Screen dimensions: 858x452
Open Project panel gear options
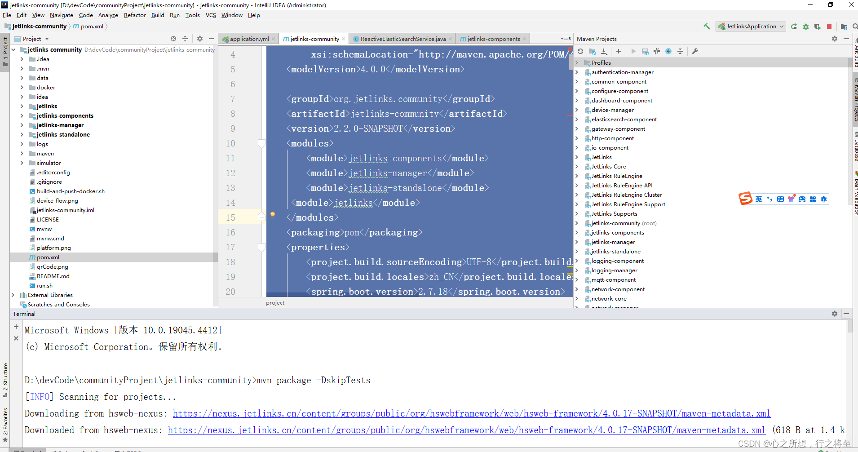coord(200,39)
